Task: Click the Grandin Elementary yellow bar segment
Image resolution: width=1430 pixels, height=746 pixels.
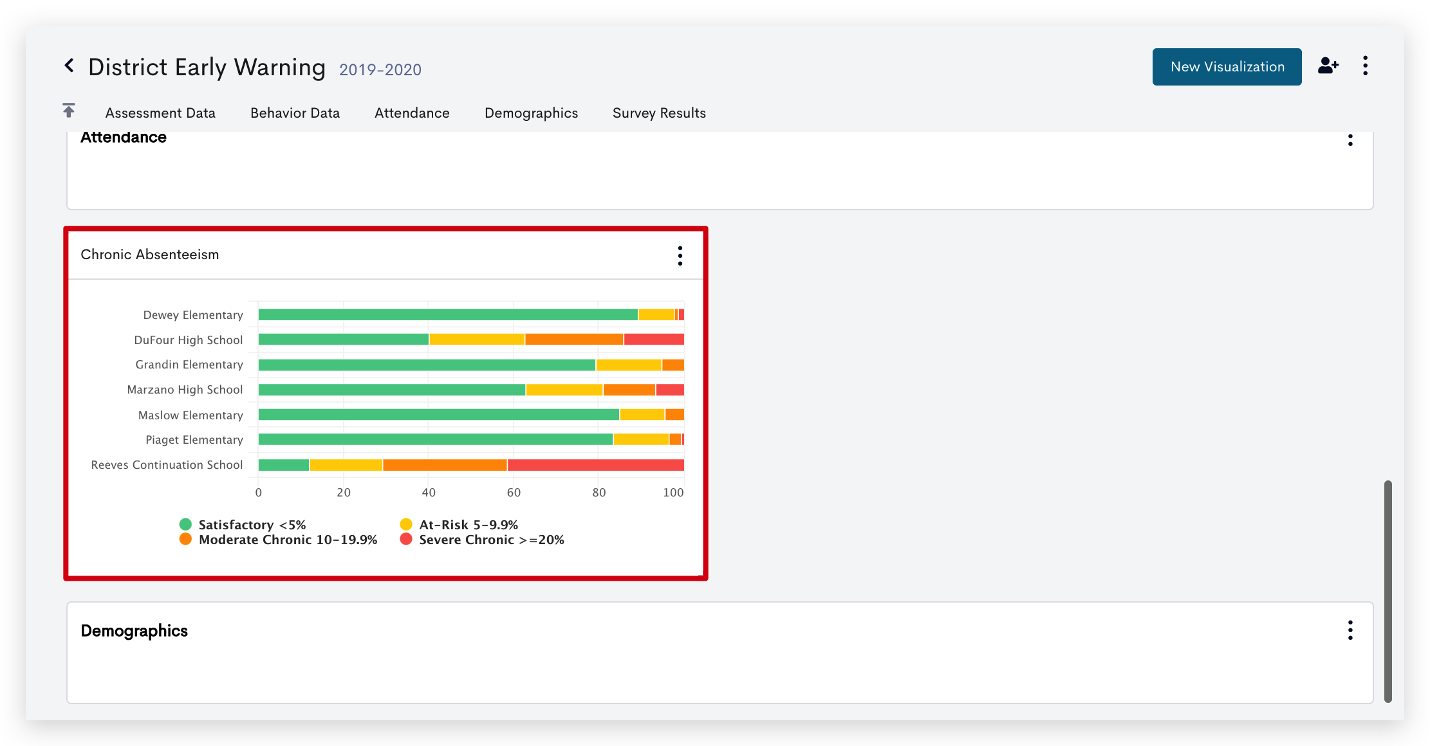Action: coord(629,365)
